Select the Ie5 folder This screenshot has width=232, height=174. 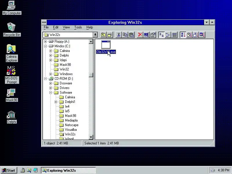click(64, 111)
